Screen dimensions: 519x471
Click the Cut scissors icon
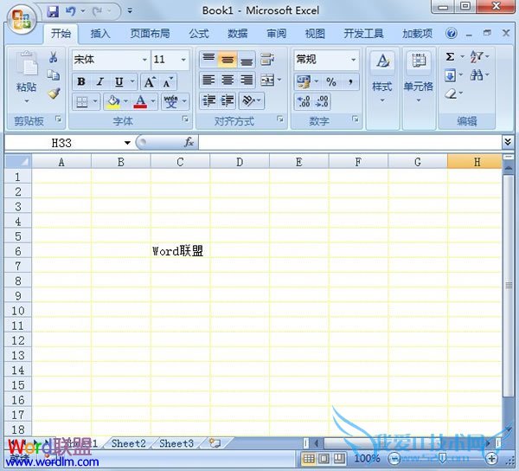pos(53,58)
